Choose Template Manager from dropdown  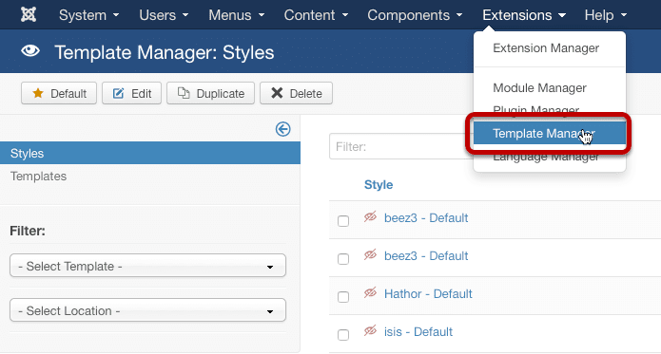550,133
